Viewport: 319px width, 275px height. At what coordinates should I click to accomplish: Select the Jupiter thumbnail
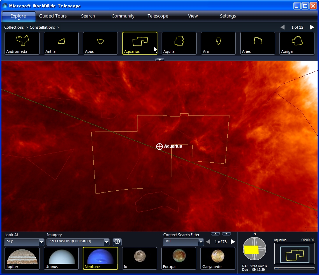pyautogui.click(x=22, y=259)
